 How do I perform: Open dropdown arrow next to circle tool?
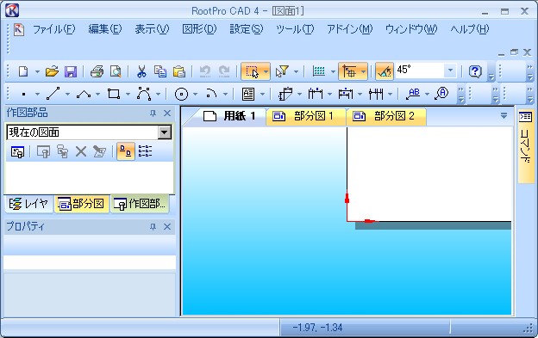195,94
